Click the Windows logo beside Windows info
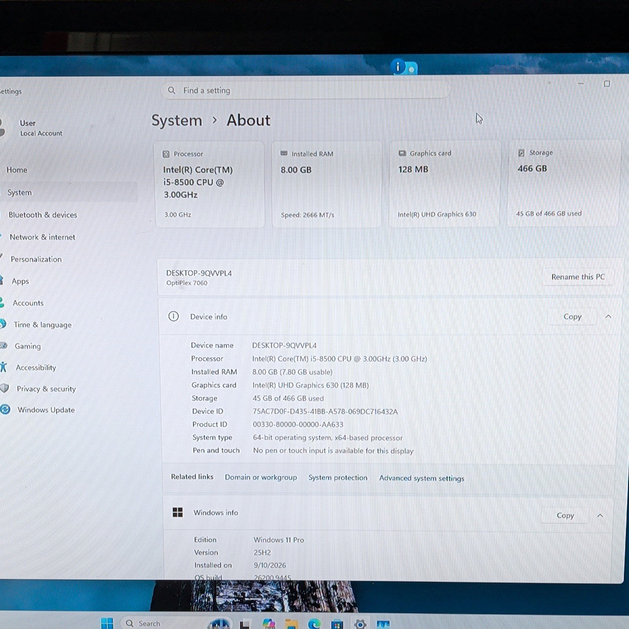The width and height of the screenshot is (629, 629). [x=178, y=512]
